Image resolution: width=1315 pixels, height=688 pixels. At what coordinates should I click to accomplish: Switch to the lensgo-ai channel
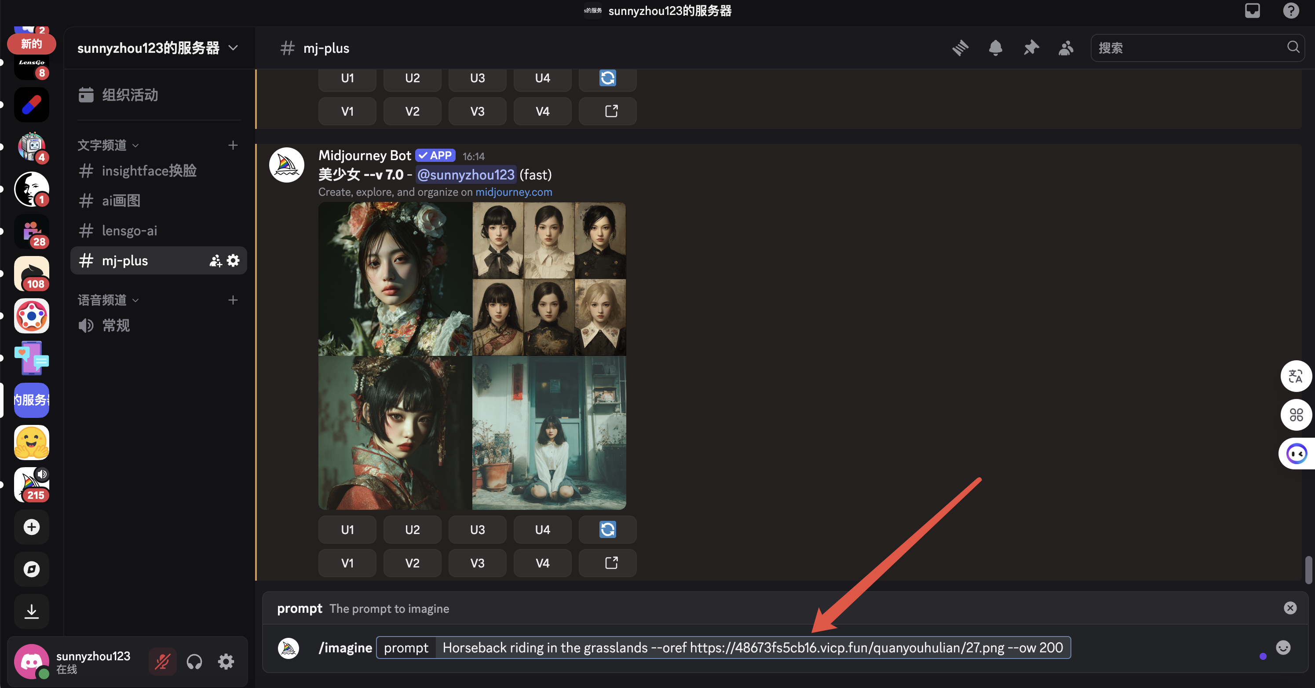click(x=130, y=231)
